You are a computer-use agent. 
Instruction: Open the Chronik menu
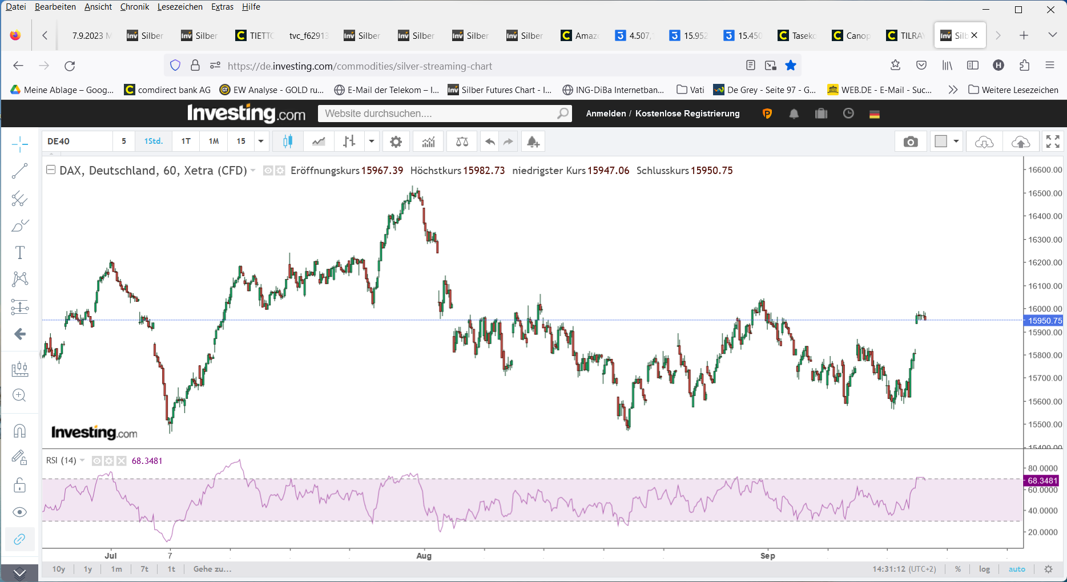[x=135, y=7]
